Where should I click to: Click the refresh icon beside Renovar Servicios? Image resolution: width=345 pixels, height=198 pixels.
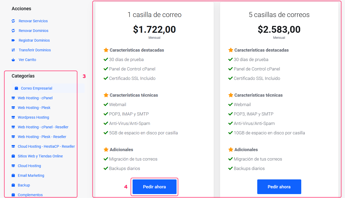(13, 21)
